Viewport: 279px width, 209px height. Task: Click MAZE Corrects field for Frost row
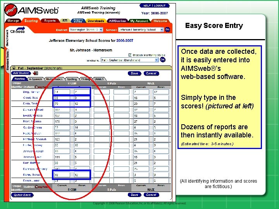(x=141, y=122)
